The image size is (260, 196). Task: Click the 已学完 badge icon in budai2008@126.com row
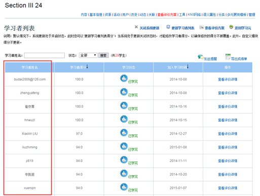coord(124,78)
